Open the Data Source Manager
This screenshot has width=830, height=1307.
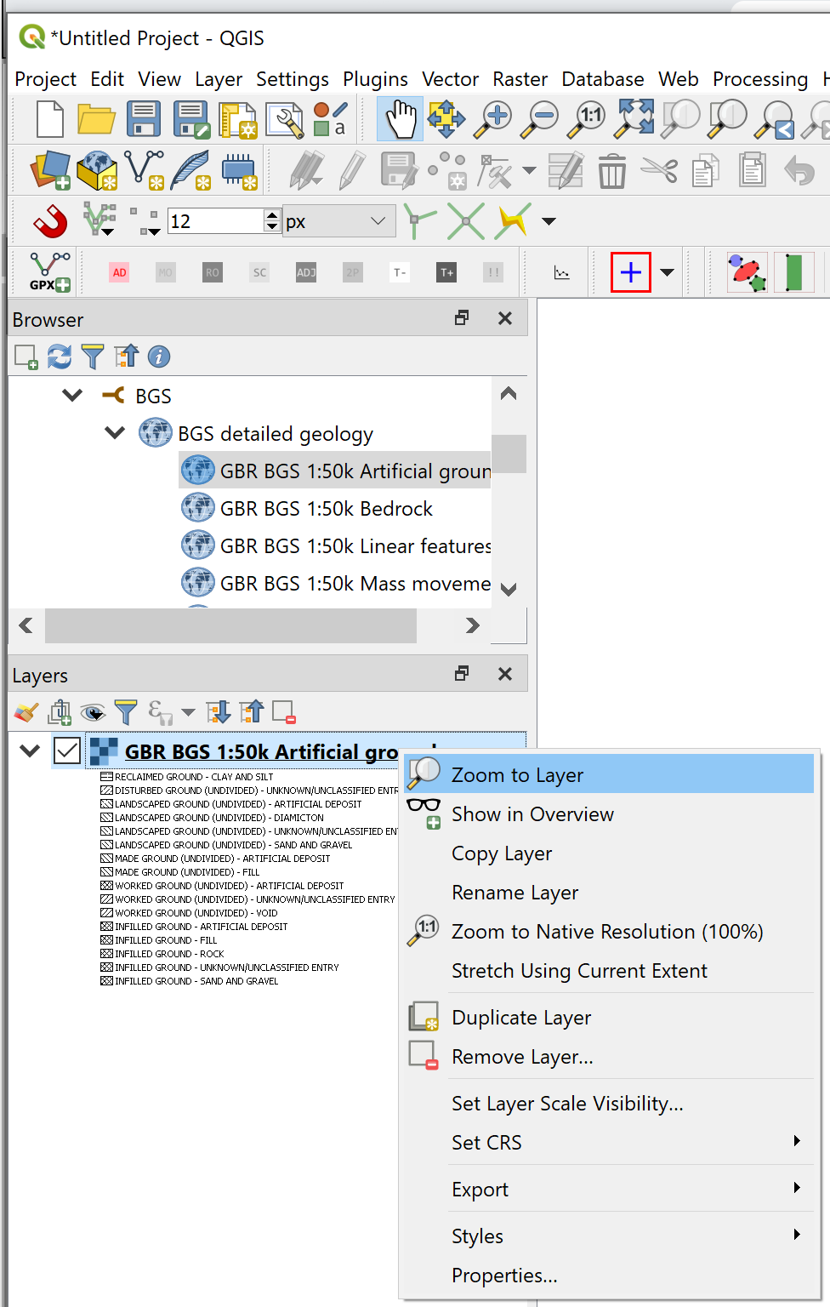tap(49, 171)
